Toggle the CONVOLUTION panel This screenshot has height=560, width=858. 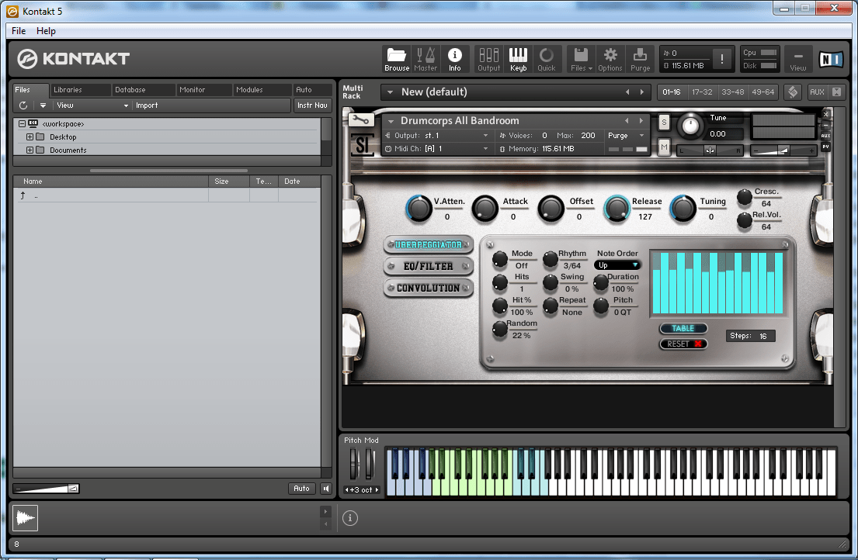429,288
